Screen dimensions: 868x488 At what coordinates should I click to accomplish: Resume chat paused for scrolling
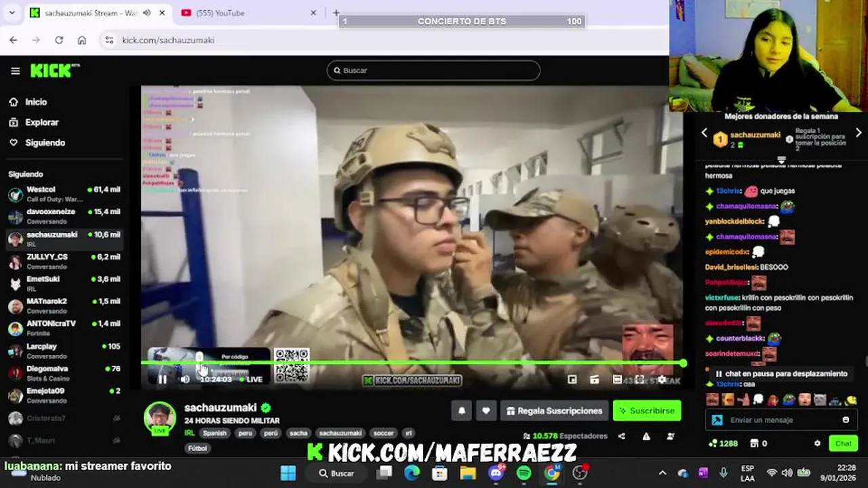[781, 373]
